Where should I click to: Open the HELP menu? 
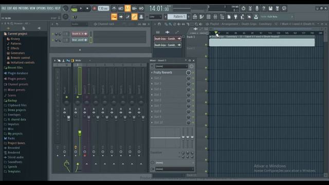(x=57, y=8)
